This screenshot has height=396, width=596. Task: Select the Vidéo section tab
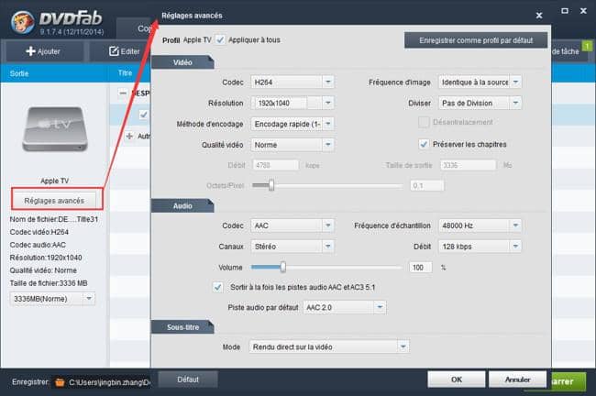[x=182, y=62]
